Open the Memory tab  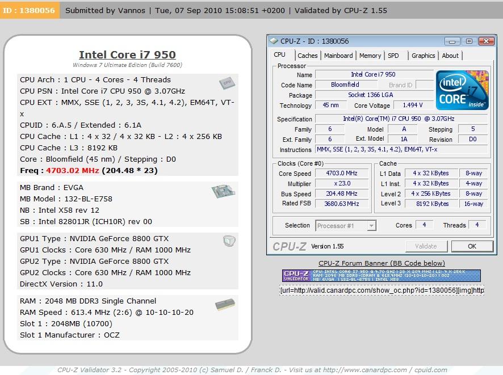pyautogui.click(x=370, y=56)
